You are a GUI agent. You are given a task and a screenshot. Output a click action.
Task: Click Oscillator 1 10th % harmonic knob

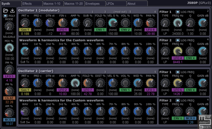[150, 51]
